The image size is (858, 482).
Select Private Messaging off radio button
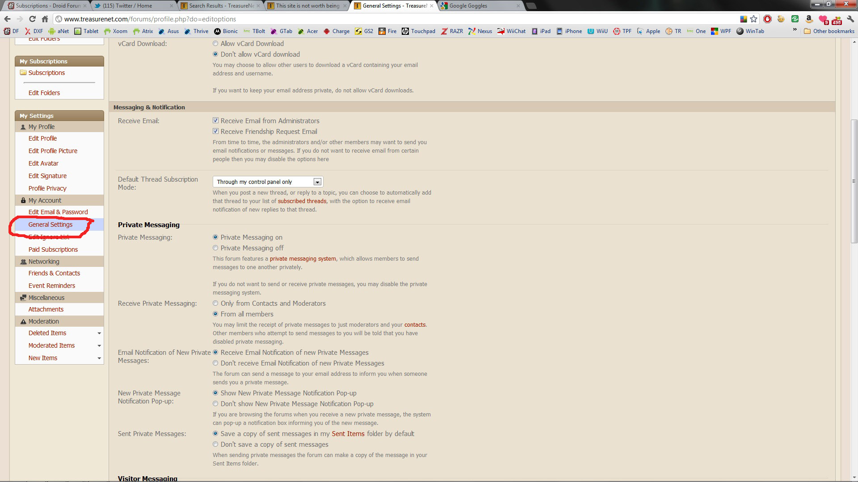(x=215, y=248)
